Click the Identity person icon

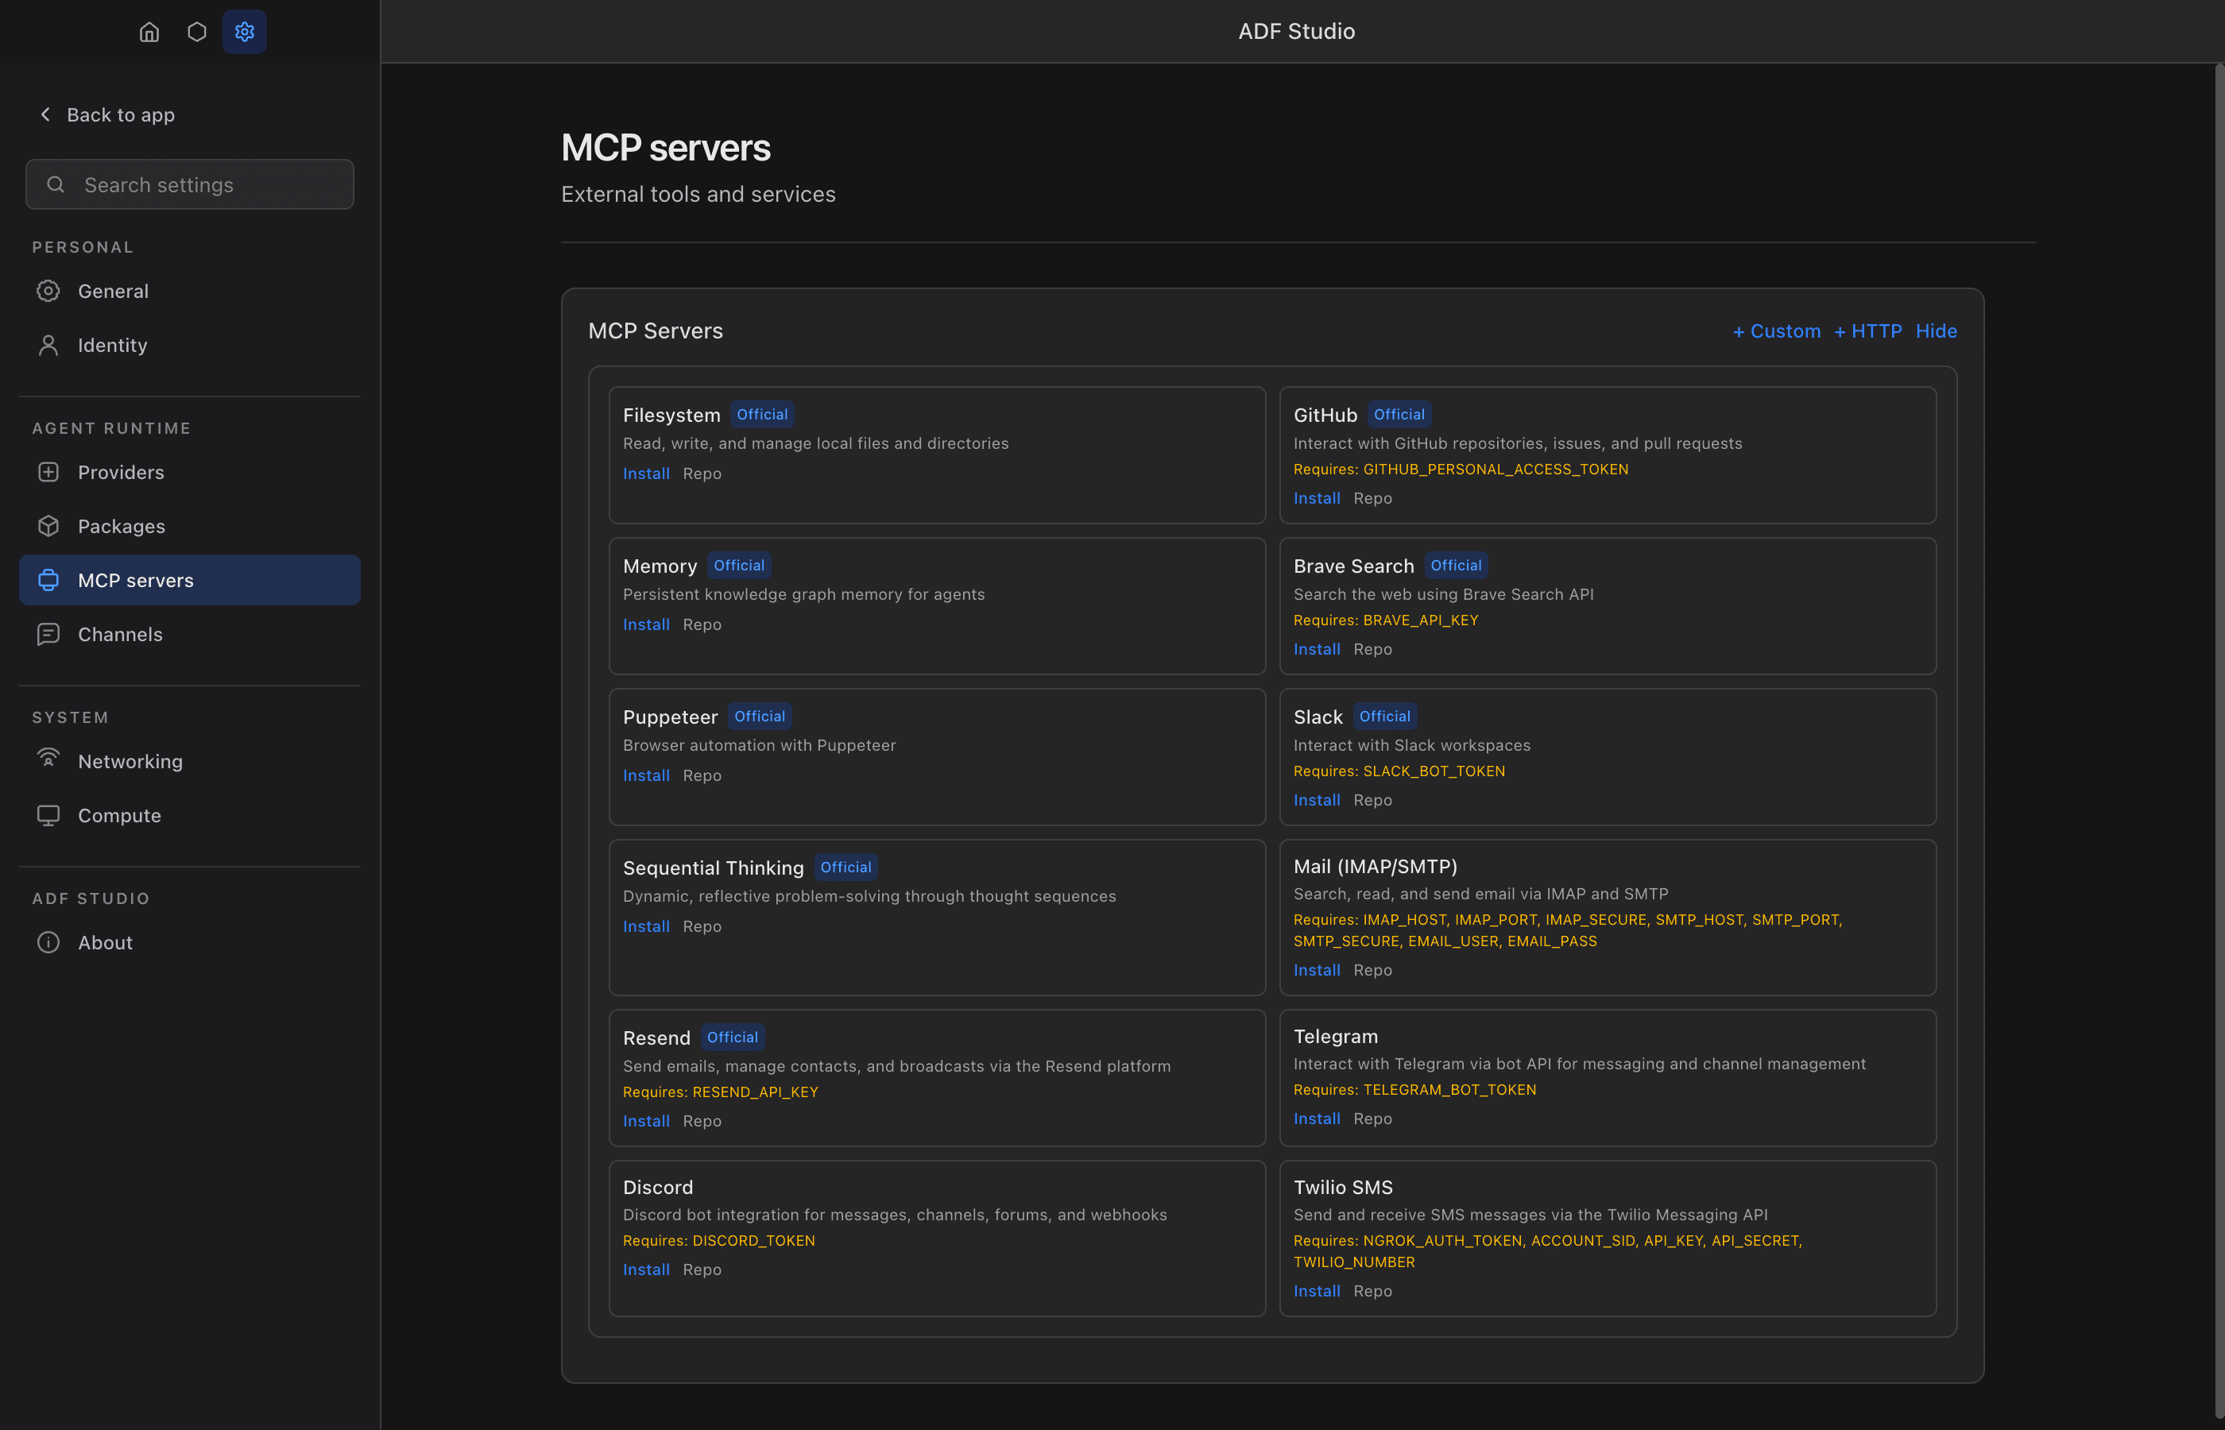coord(48,345)
